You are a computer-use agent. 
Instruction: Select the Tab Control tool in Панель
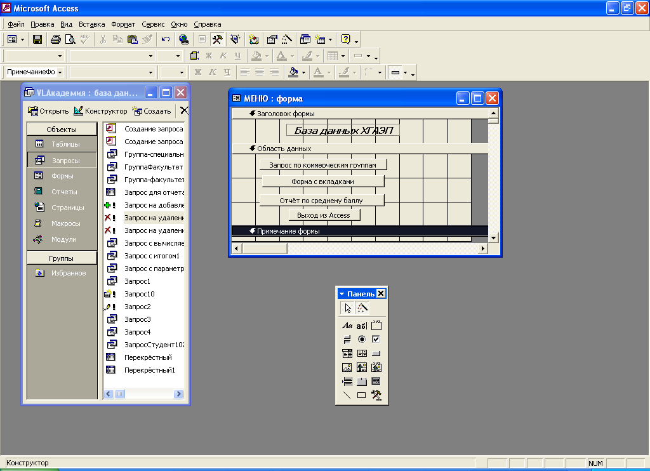361,381
